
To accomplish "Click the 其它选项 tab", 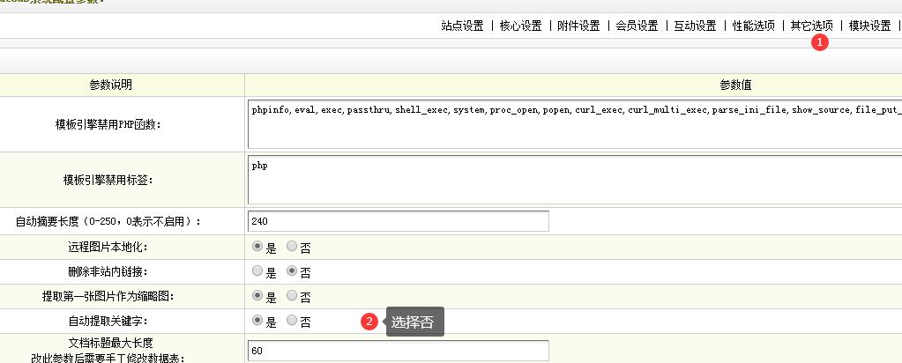I will 811,26.
